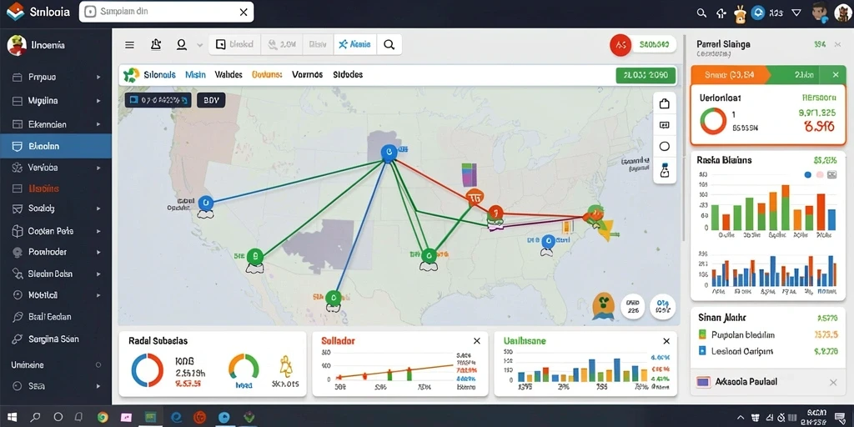Toggle the blue legend square in Sinan panel
The width and height of the screenshot is (854, 427).
[702, 351]
